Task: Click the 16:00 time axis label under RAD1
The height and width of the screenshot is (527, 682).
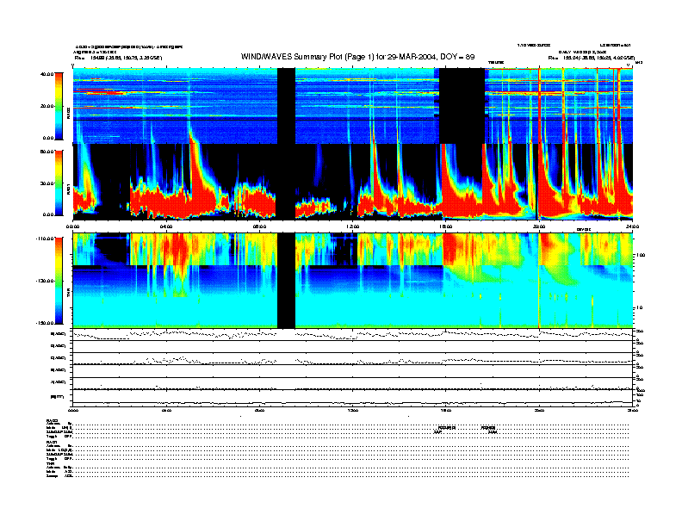Action: [445, 226]
